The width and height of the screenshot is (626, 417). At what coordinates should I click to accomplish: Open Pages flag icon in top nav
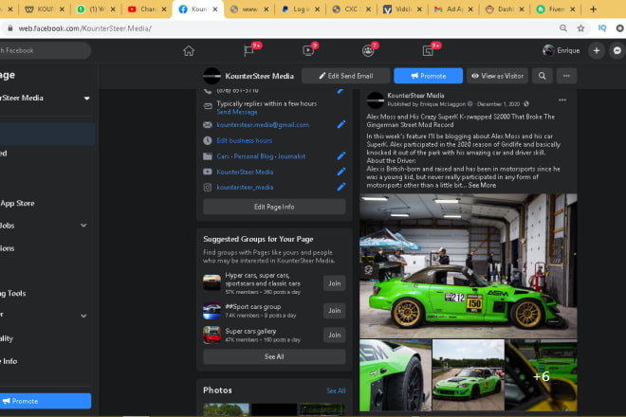249,51
